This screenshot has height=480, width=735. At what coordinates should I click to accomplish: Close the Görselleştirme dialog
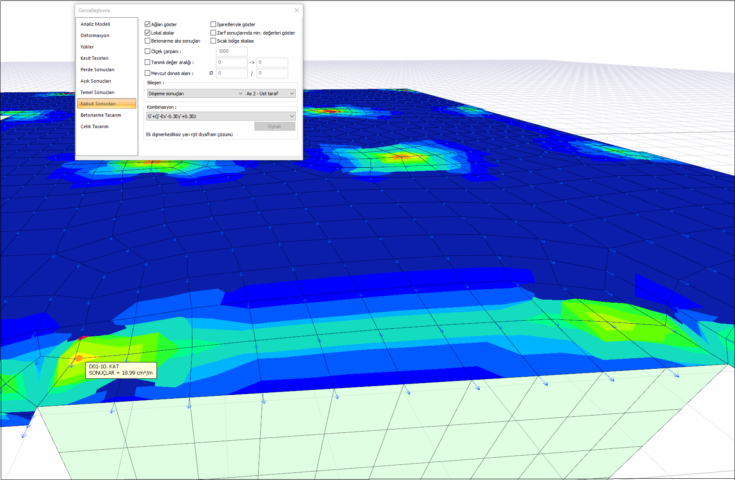tap(297, 10)
